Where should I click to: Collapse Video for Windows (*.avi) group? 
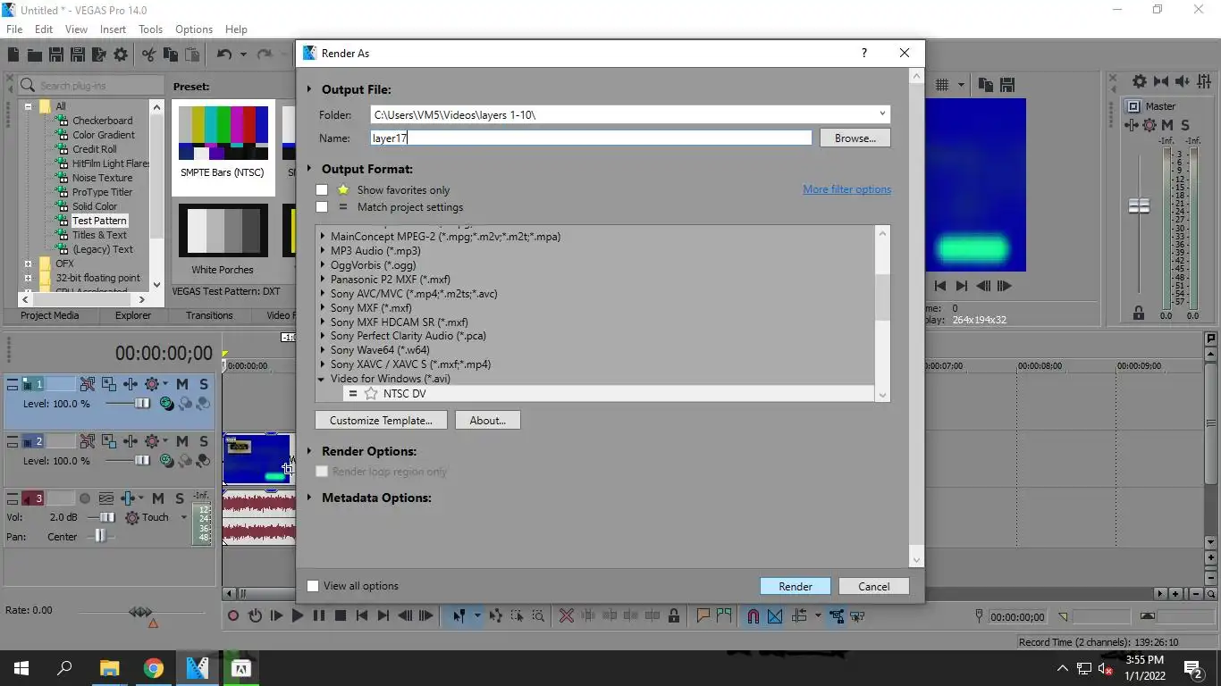[322, 379]
